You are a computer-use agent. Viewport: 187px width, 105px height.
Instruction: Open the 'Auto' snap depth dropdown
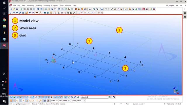(54, 101)
